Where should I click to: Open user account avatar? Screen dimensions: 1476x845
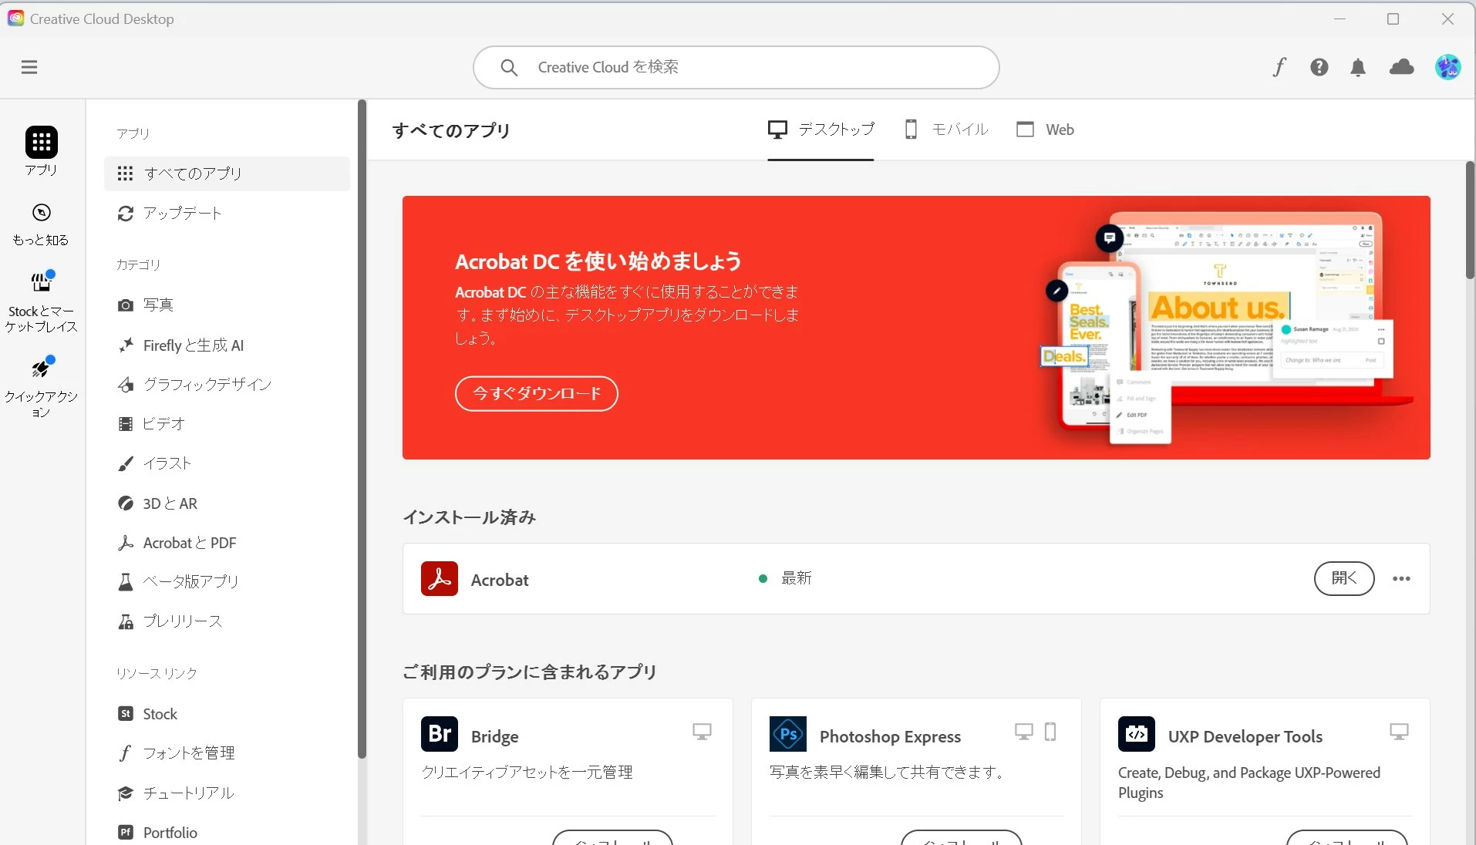(x=1447, y=67)
